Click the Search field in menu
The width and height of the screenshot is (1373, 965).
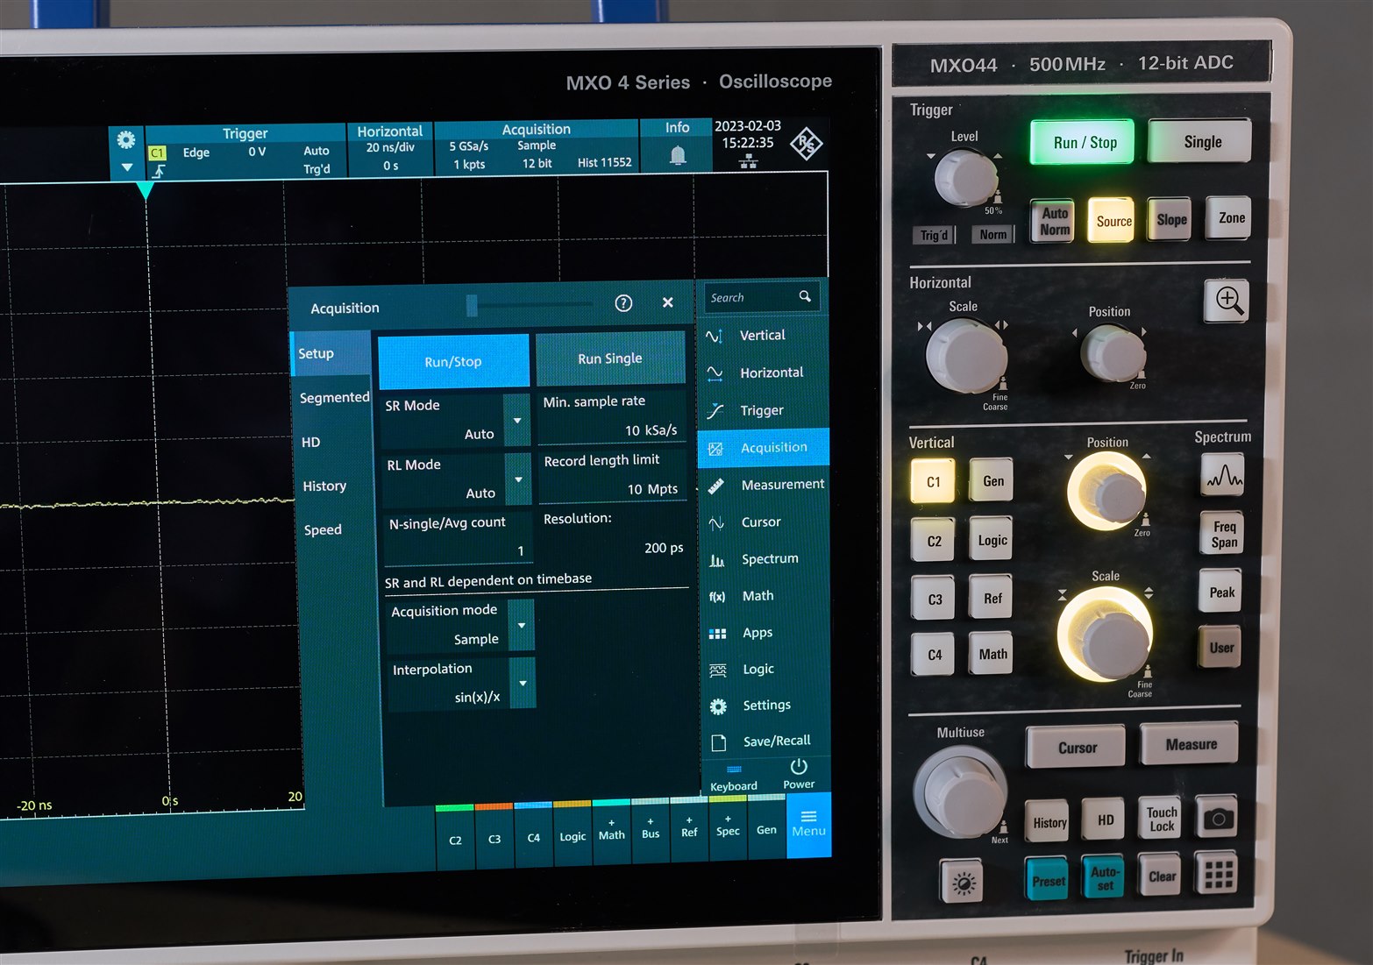point(762,298)
